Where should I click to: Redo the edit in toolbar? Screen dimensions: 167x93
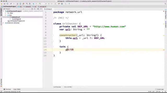(x=14, y=4)
